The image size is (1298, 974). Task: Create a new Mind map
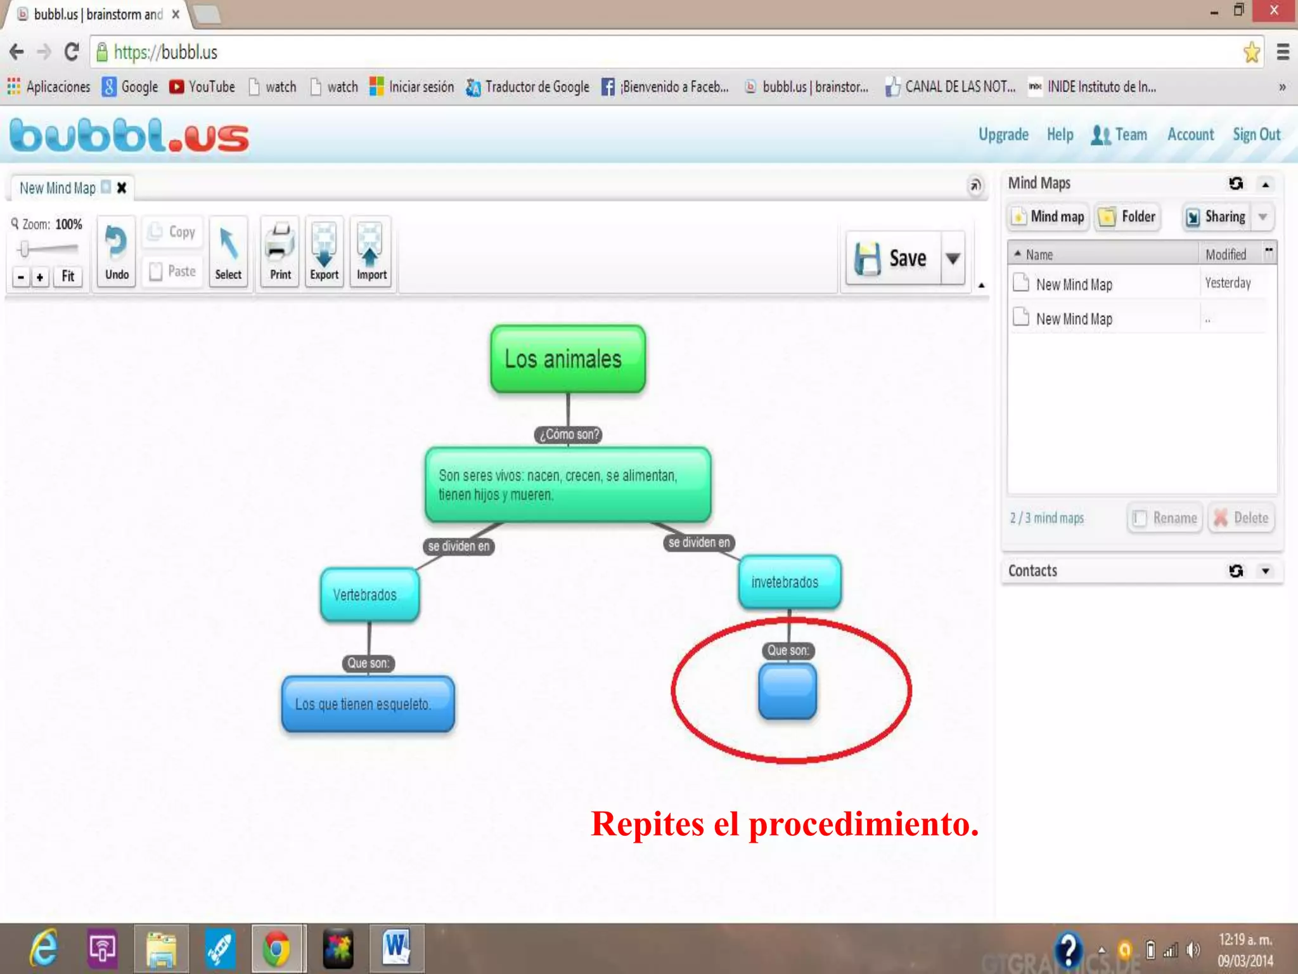(1048, 217)
